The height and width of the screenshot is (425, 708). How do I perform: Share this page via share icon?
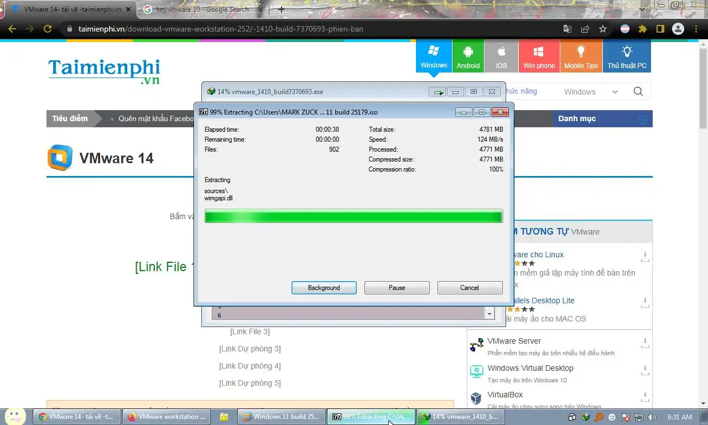(585, 29)
